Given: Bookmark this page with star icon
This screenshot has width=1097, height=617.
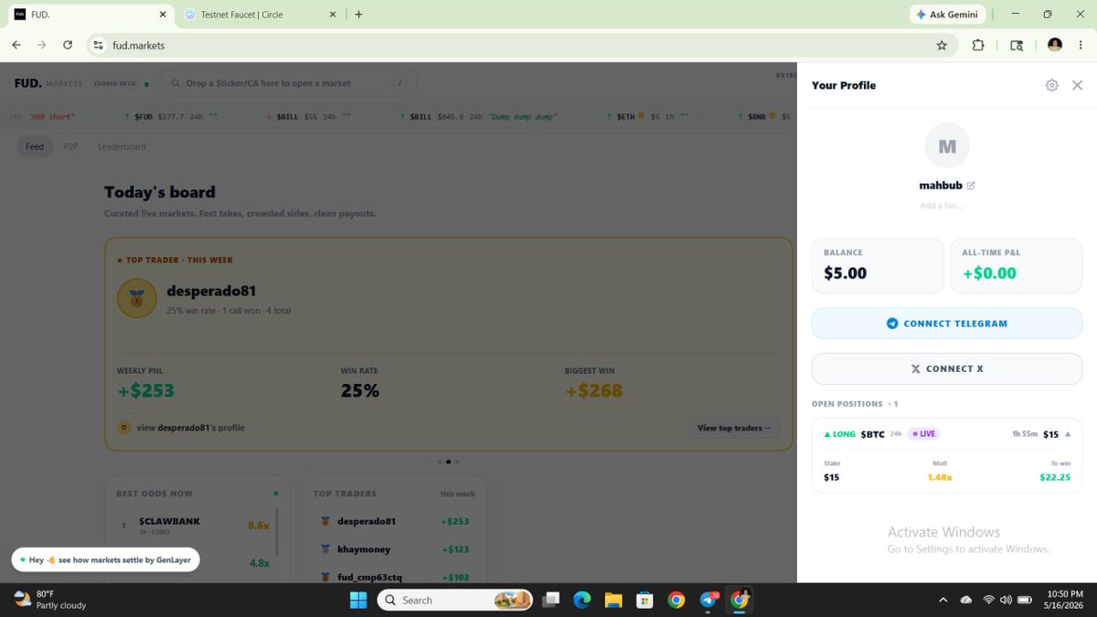Looking at the screenshot, I should pyautogui.click(x=942, y=45).
